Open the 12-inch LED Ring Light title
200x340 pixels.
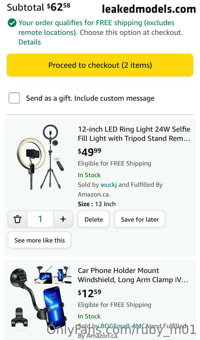click(x=134, y=134)
